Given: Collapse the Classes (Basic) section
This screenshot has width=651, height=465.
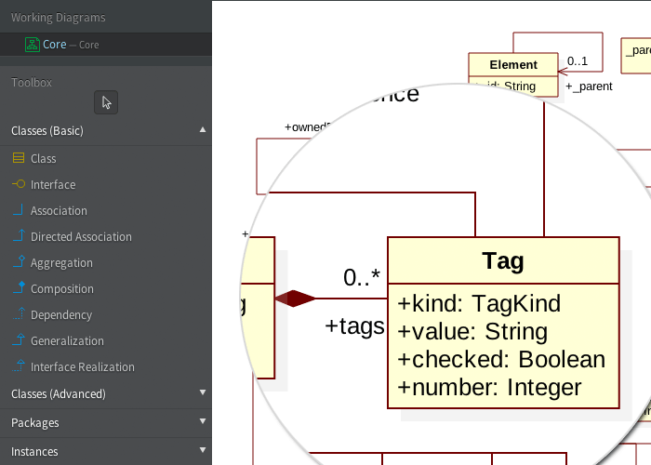Looking at the screenshot, I should click(203, 130).
